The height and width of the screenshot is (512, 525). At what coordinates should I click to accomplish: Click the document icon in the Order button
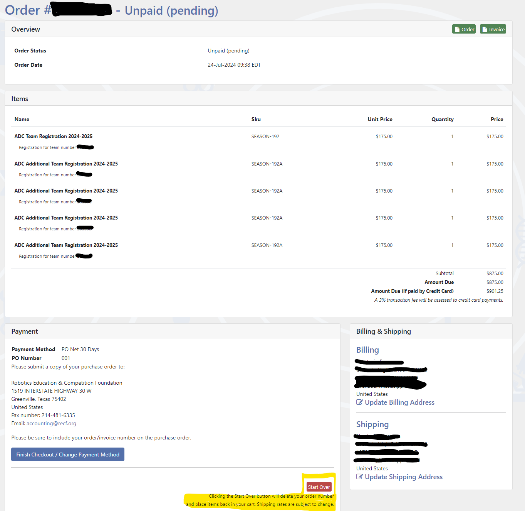457,29
